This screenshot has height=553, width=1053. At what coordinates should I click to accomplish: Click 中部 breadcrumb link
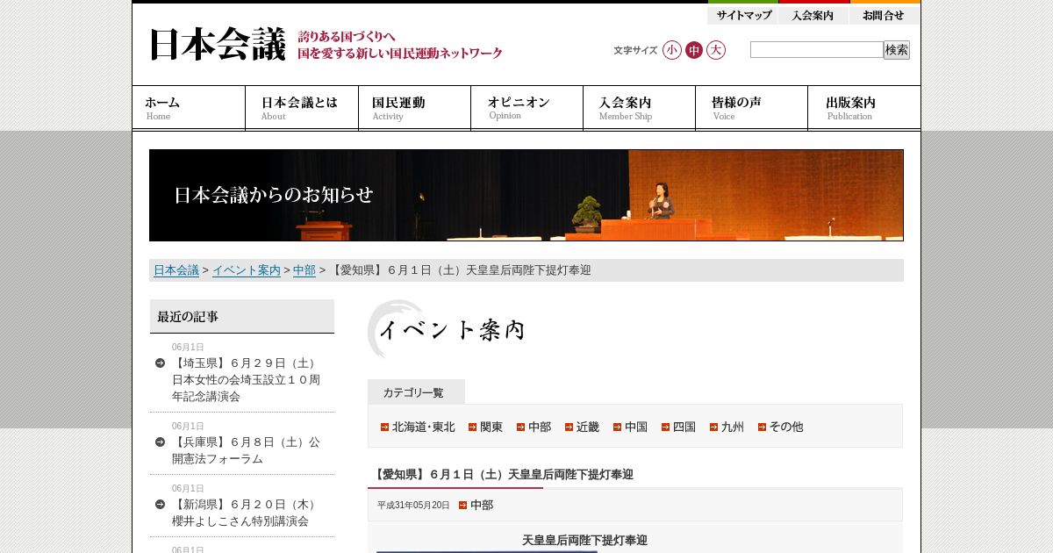pyautogui.click(x=304, y=270)
